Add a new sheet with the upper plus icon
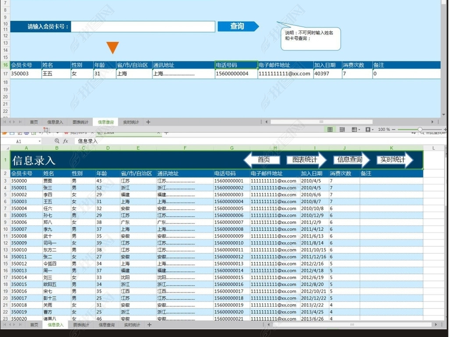The image size is (449, 337). [x=148, y=122]
